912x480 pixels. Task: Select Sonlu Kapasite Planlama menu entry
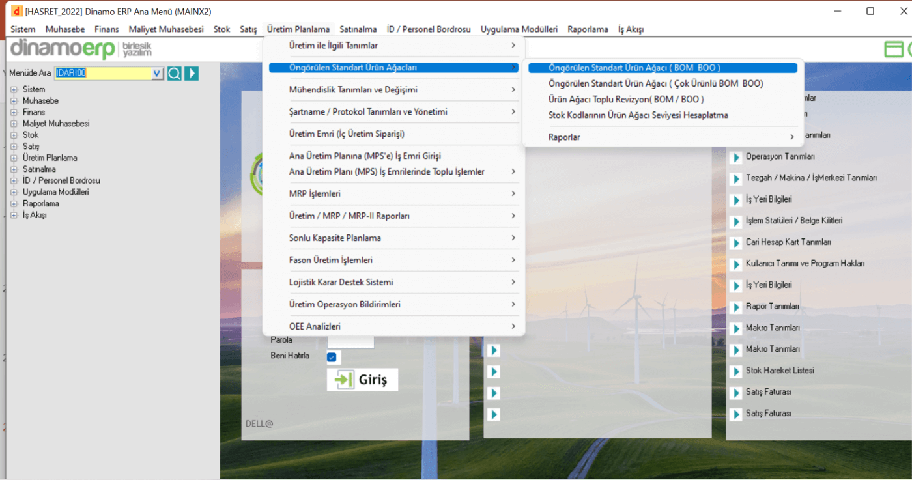(394, 238)
